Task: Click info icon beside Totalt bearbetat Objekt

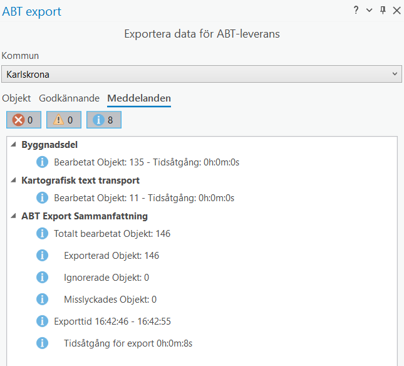Action: pos(43,234)
